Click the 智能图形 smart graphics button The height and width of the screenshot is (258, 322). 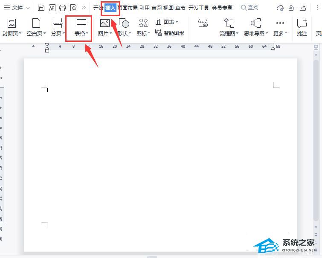tap(170, 33)
